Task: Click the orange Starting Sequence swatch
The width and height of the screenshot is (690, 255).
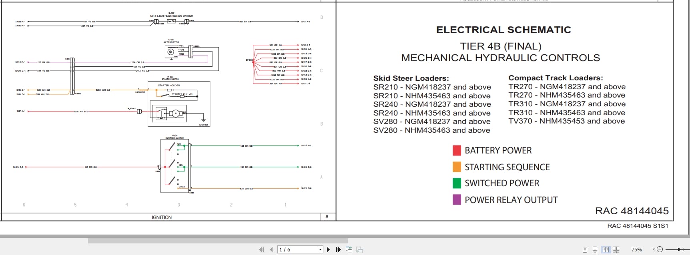Action: pos(457,167)
